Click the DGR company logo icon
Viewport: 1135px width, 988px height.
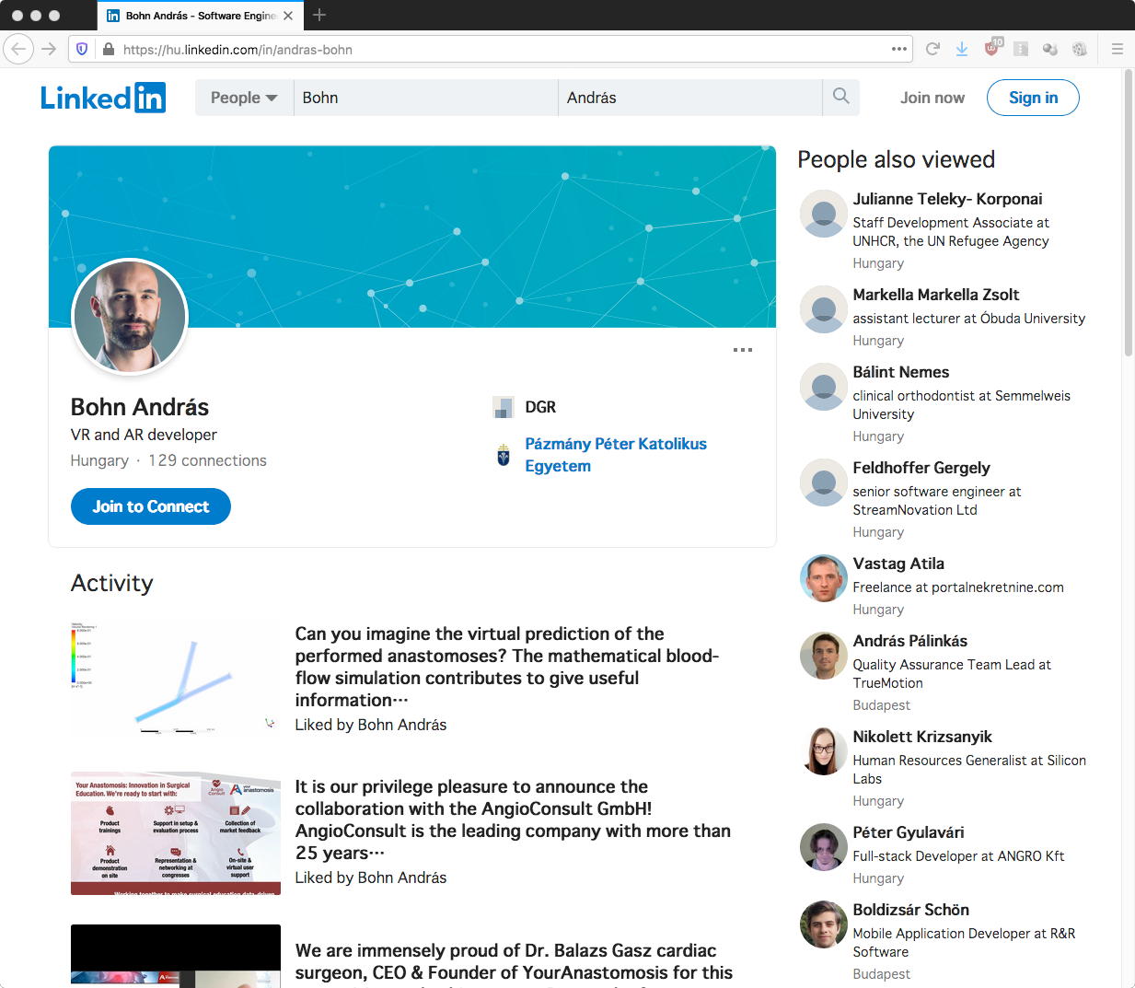(x=504, y=407)
